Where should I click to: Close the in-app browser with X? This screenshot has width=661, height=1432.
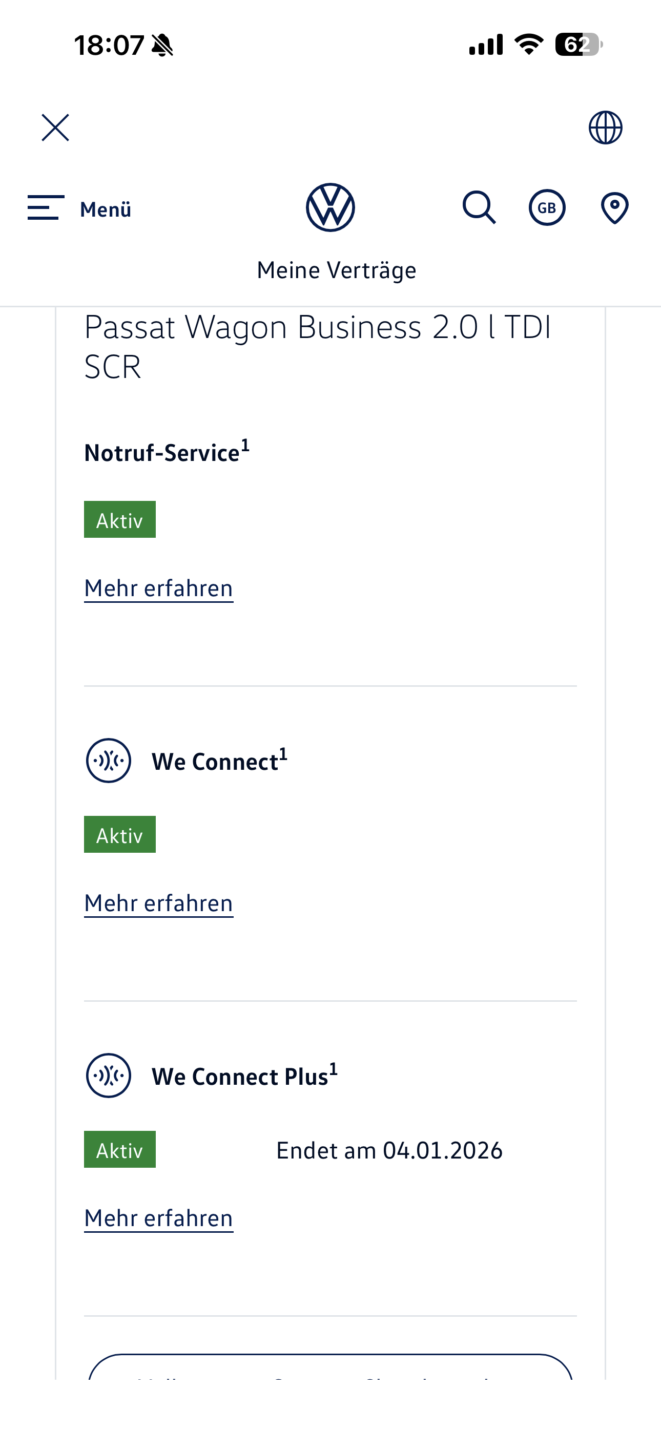pyautogui.click(x=55, y=128)
